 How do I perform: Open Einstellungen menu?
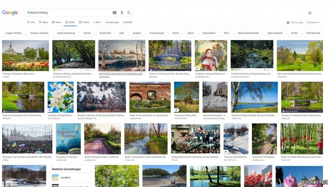pos(112,22)
